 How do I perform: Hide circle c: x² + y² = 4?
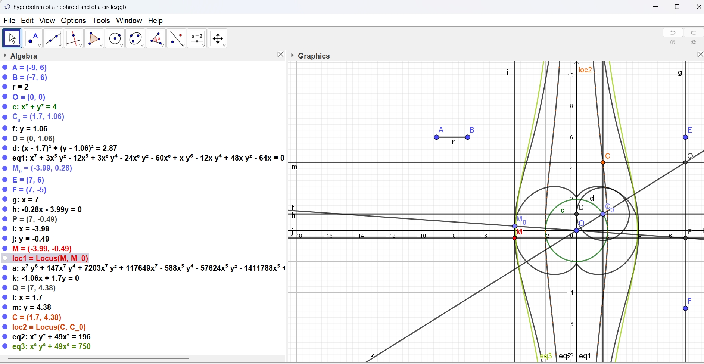pos(5,107)
